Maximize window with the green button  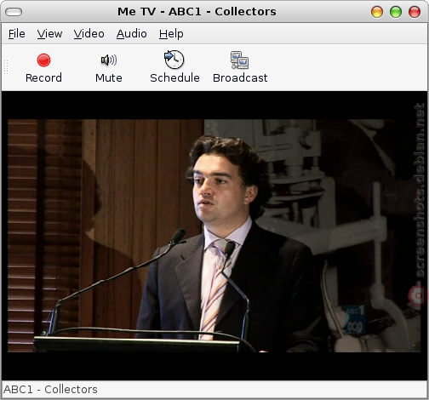(396, 12)
